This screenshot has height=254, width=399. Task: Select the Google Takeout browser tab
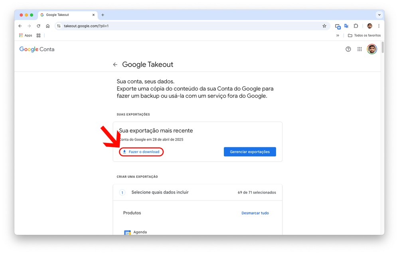[66, 15]
